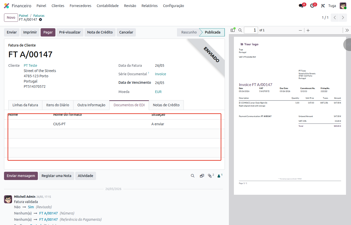Image resolution: width=351 pixels, height=225 pixels.
Task: Open the conversations chat icon
Action: click(x=301, y=6)
